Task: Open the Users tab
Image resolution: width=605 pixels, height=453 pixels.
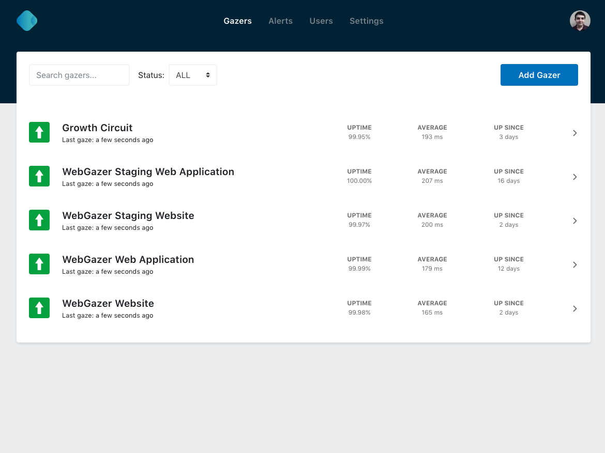Action: (321, 21)
